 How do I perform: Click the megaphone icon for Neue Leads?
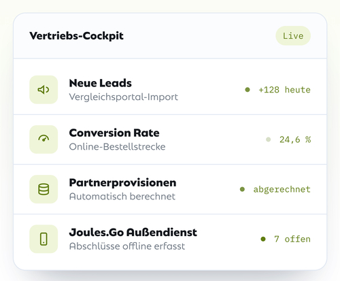coord(44,90)
